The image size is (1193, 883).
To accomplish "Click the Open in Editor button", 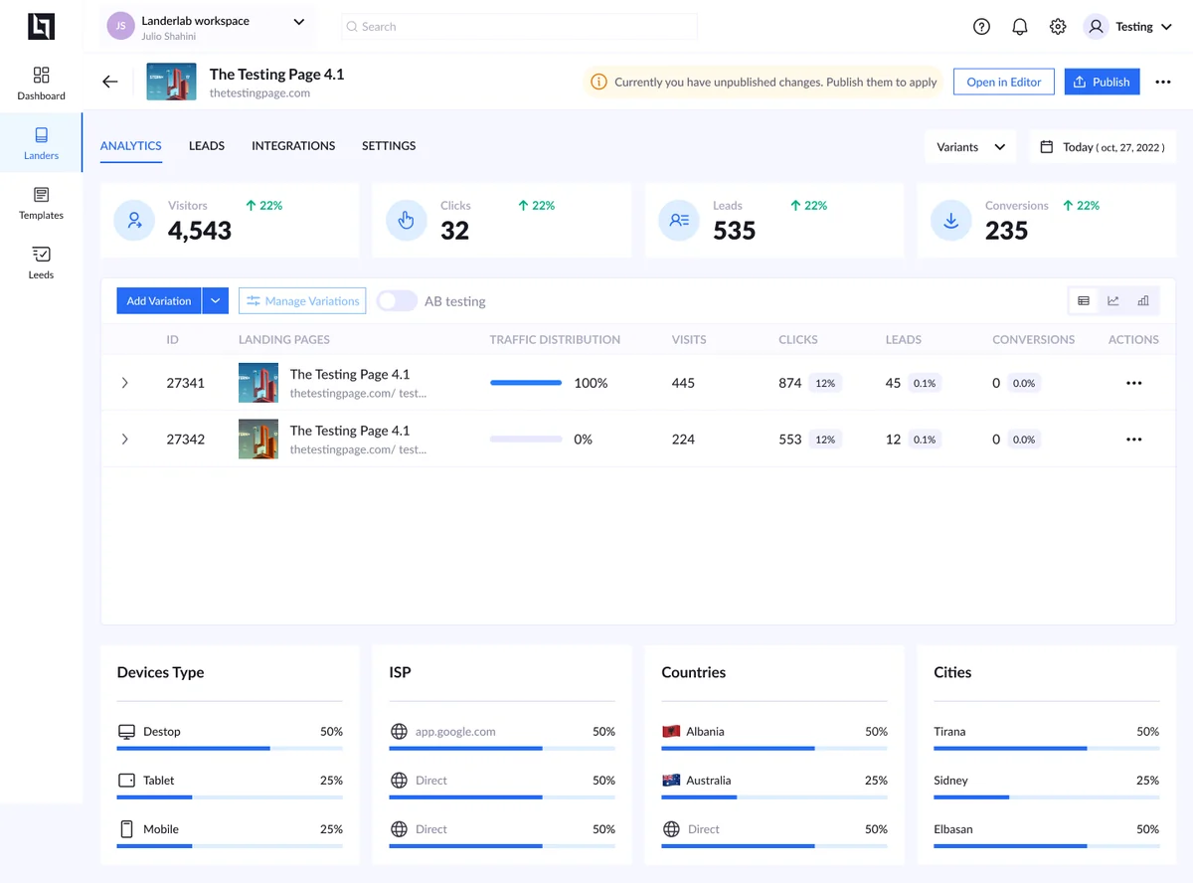I will point(1004,82).
